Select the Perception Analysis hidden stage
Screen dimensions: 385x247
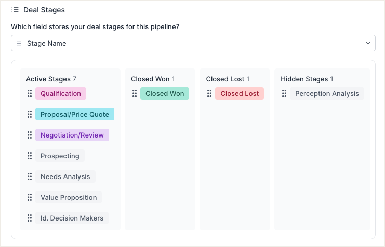coord(327,93)
